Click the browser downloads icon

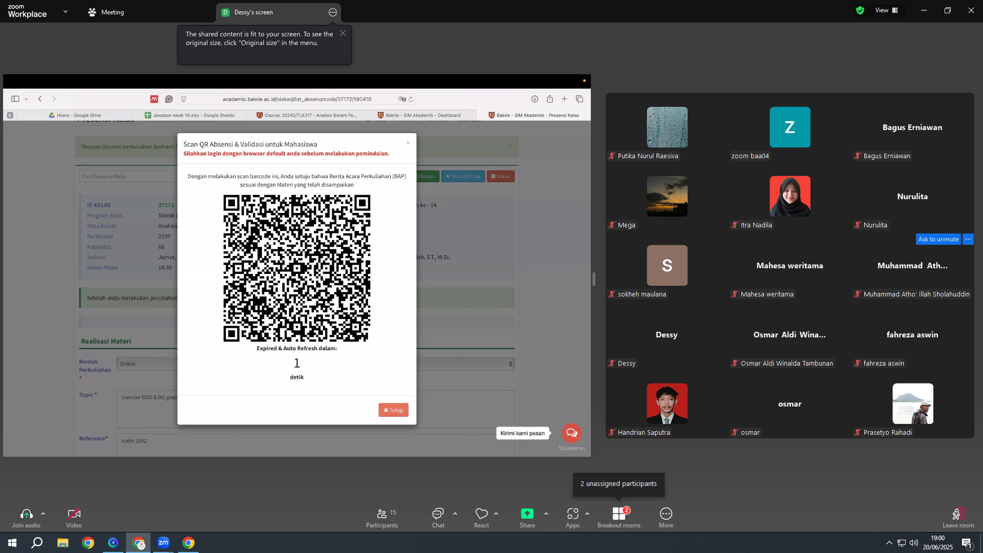[x=535, y=99]
